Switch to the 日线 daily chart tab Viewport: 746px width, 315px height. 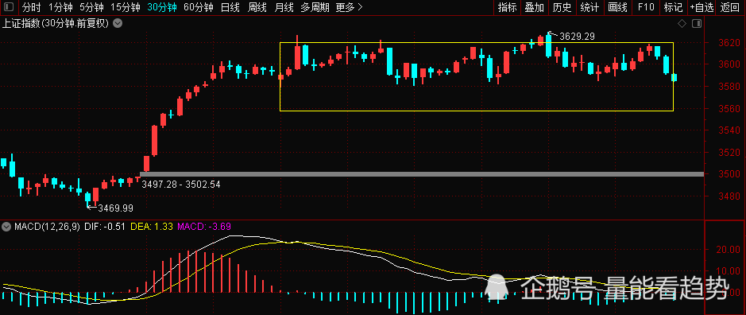[231, 7]
